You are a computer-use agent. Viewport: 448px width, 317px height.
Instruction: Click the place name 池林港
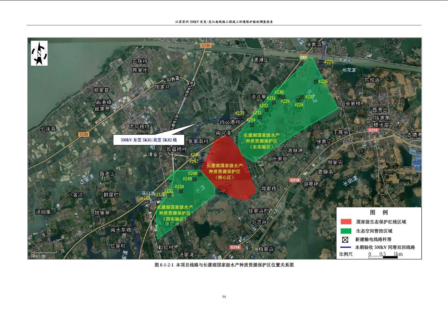click(295, 150)
